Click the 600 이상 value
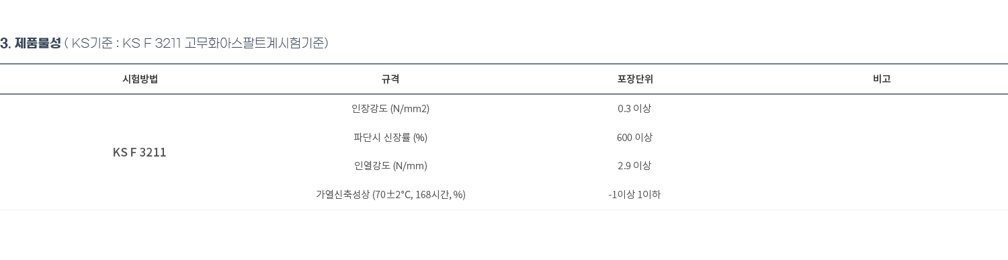 [634, 138]
